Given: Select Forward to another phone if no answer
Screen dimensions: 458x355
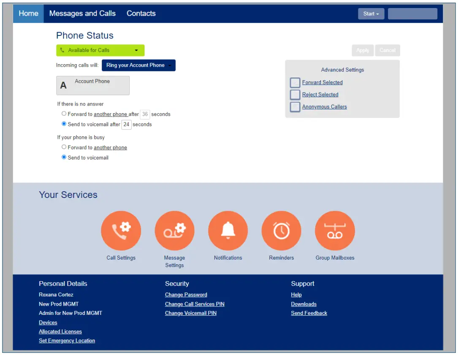Looking at the screenshot, I should tap(64, 114).
